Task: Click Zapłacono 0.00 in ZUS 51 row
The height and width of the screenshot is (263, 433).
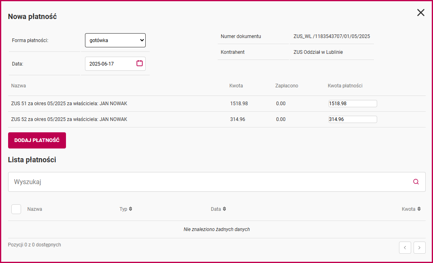Action: tap(280, 104)
